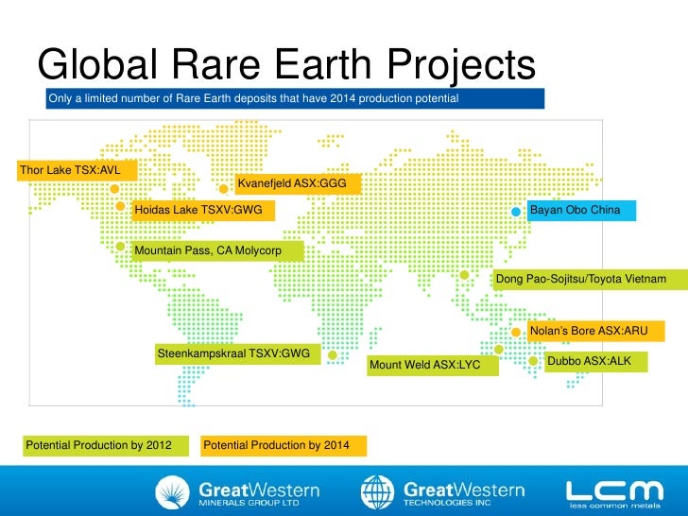Click the green Mountain Pass map dot

pos(120,247)
